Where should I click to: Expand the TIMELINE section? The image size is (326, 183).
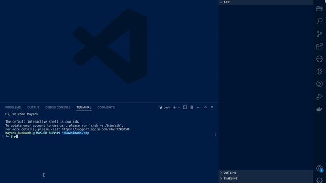(x=266, y=178)
